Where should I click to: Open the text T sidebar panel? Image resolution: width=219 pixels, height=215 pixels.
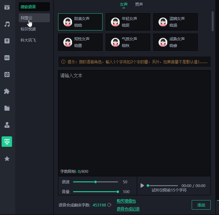[7, 41]
